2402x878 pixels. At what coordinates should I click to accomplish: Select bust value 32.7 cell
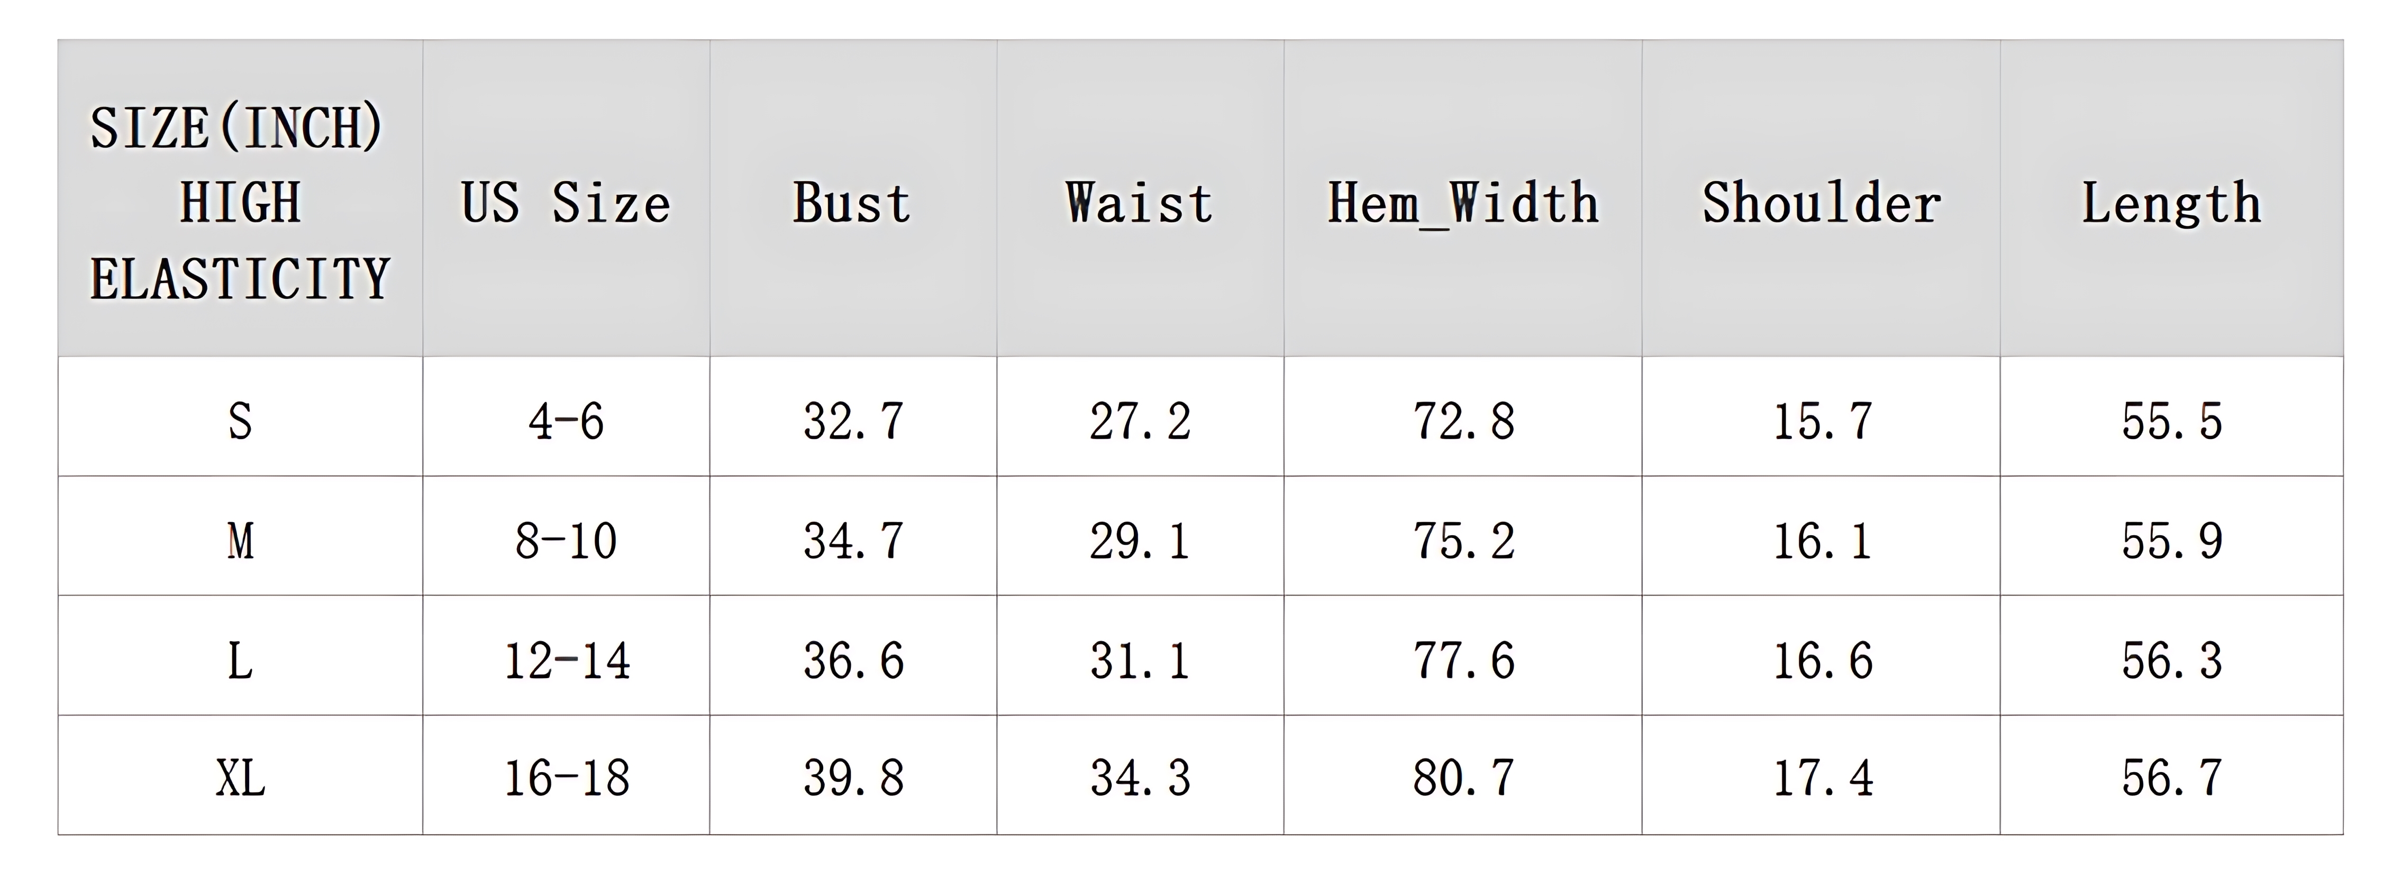(853, 417)
